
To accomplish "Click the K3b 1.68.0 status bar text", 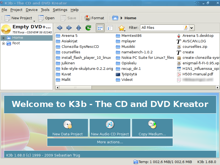I will click(207, 162).
